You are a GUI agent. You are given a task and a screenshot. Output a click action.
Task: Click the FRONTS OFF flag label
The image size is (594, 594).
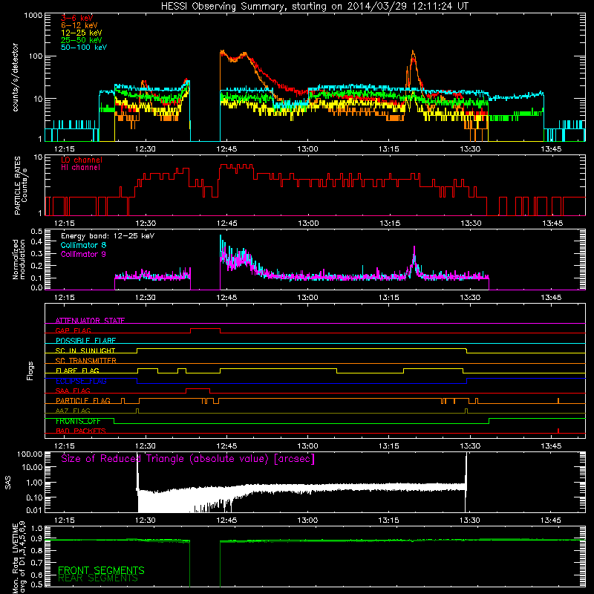78,421
